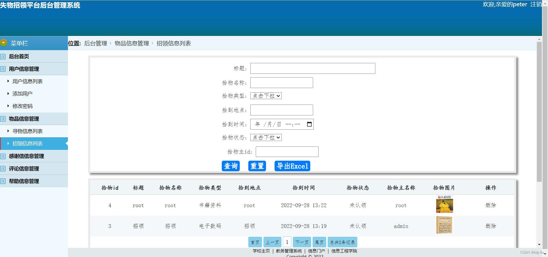Click the 拾物状态 column header
The height and width of the screenshot is (257, 548).
pos(358,188)
